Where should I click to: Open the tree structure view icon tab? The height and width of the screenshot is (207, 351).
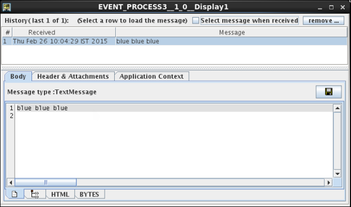[35, 194]
